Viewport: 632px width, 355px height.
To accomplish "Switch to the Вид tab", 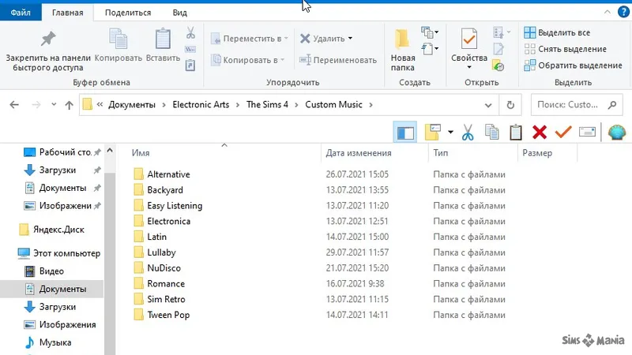I will coord(180,13).
